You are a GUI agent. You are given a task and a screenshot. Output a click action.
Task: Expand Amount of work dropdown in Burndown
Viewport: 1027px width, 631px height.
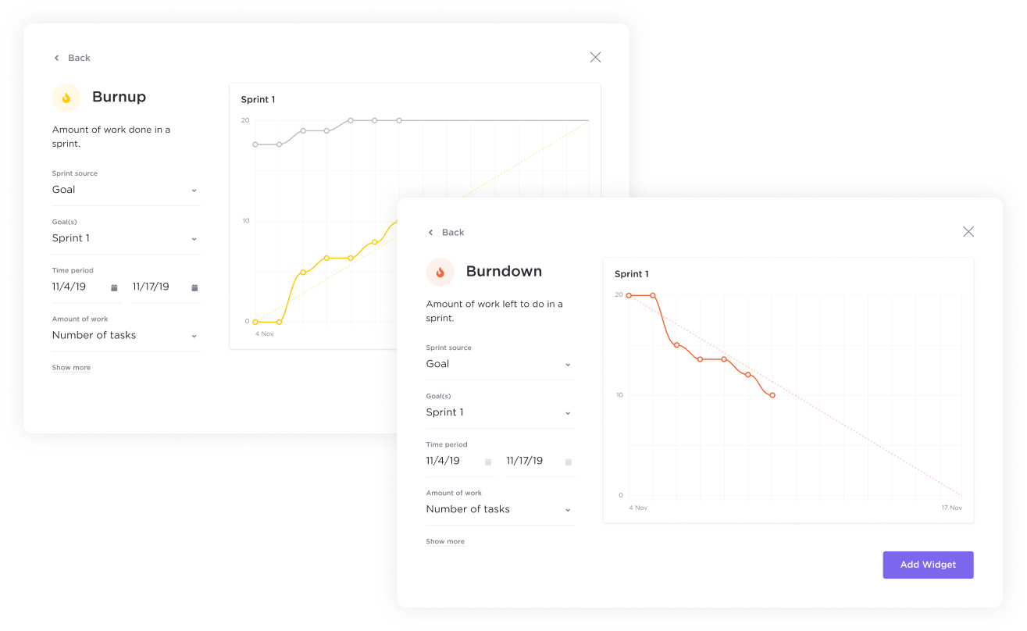568,509
